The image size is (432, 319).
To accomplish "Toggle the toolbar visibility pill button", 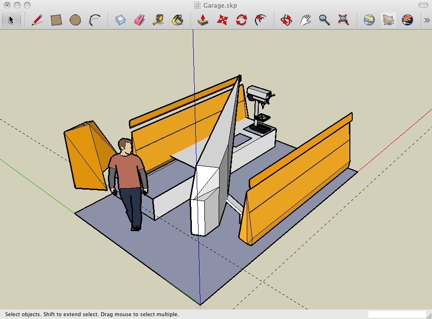I will (x=423, y=5).
